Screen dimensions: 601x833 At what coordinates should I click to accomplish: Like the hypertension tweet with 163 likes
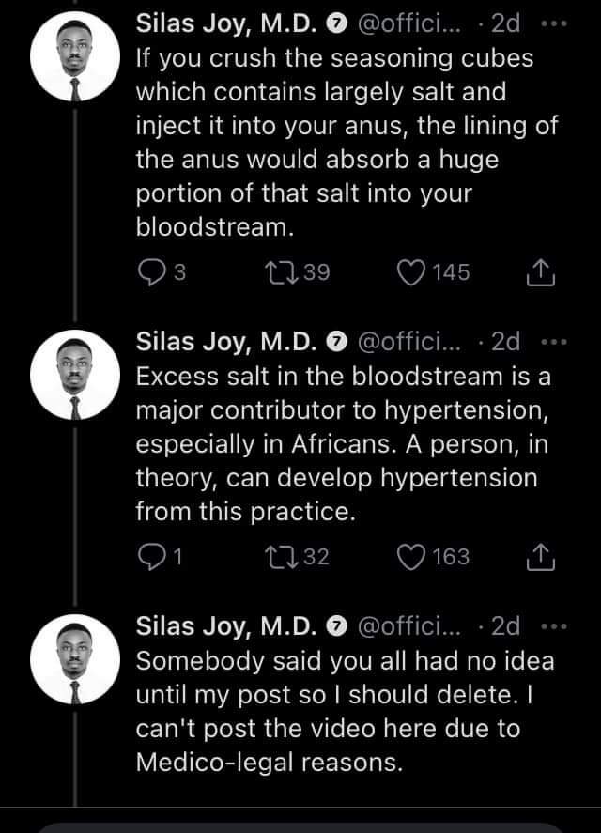tap(411, 557)
